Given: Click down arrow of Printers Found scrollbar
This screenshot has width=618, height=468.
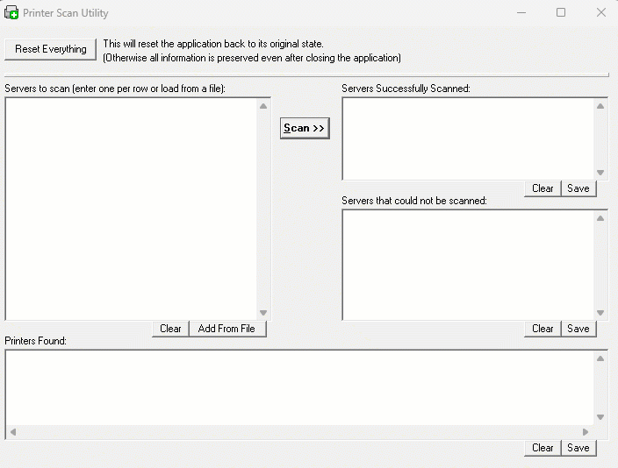Looking at the screenshot, I should [600, 417].
